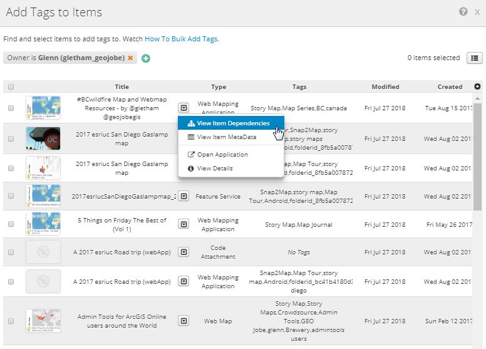Switch to list view layout icon
The height and width of the screenshot is (349, 486).
(474, 58)
